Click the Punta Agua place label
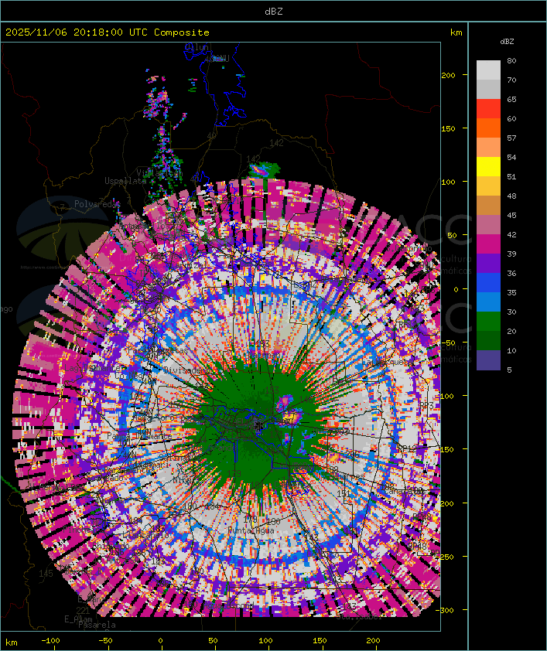The image size is (547, 651). [x=251, y=530]
